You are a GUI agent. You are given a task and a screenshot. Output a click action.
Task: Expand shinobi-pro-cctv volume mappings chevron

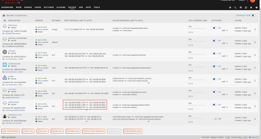149,121
